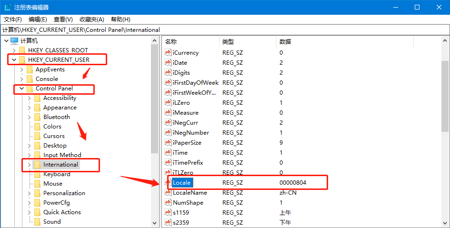Click the 数据 column header

[x=286, y=42]
